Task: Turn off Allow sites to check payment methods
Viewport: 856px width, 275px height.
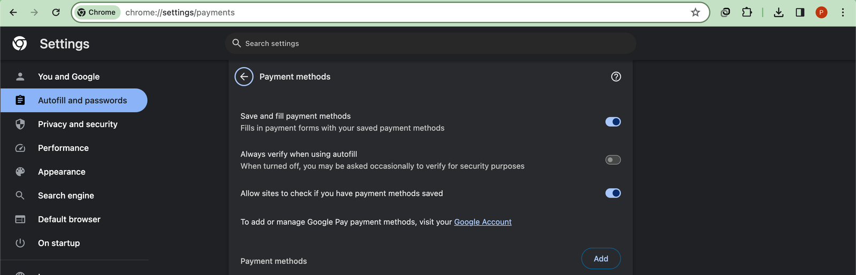Action: pyautogui.click(x=613, y=193)
